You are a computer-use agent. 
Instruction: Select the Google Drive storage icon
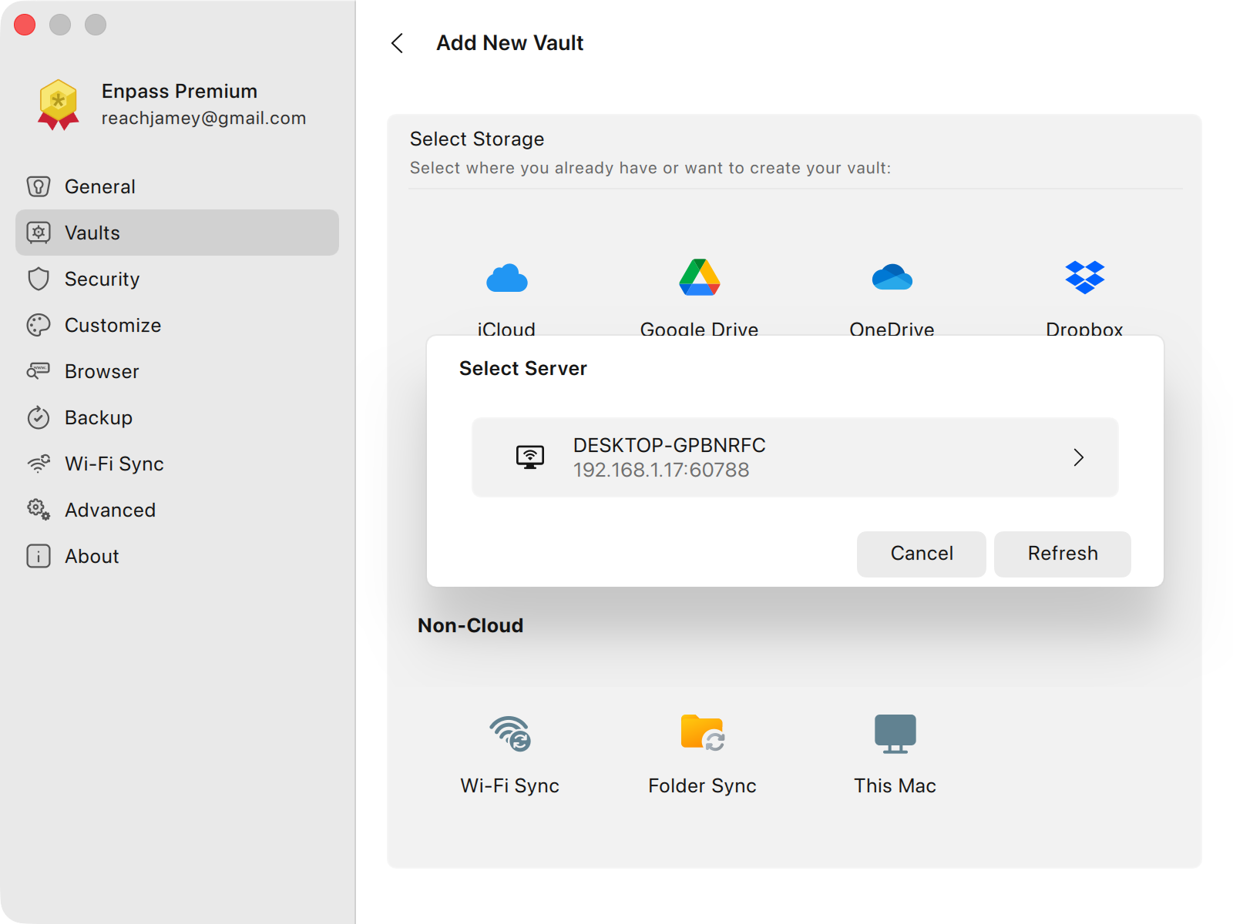tap(699, 277)
